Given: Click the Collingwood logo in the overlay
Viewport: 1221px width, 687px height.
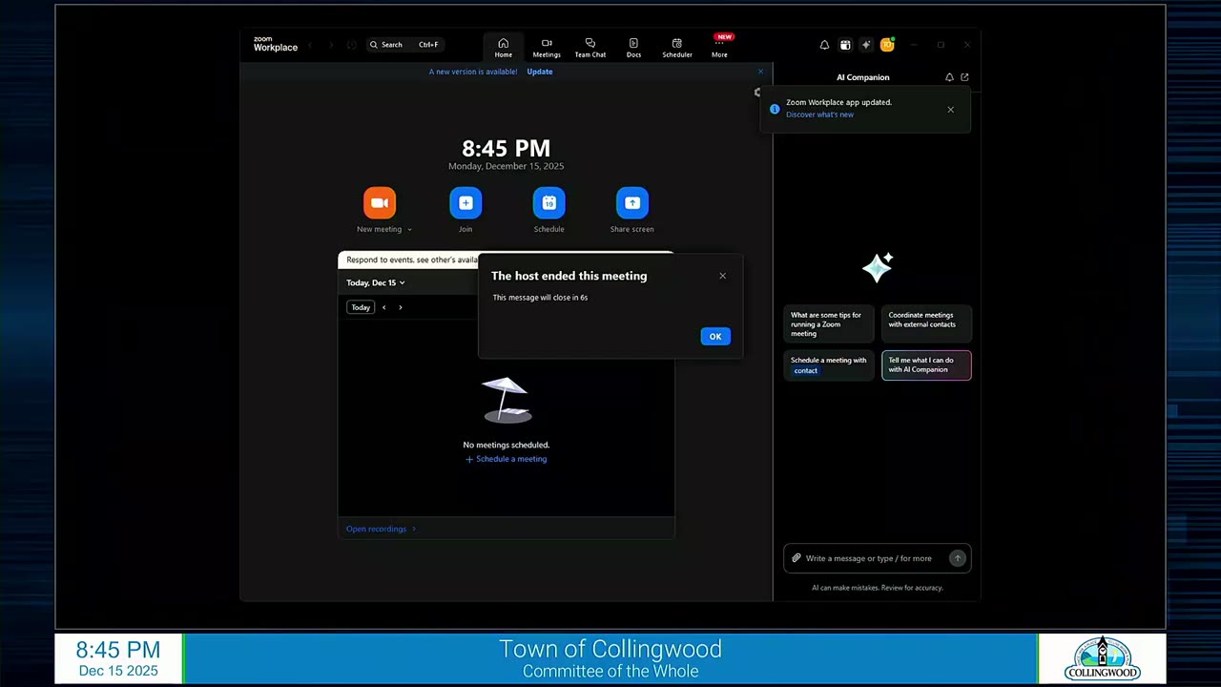Looking at the screenshot, I should point(1103,658).
